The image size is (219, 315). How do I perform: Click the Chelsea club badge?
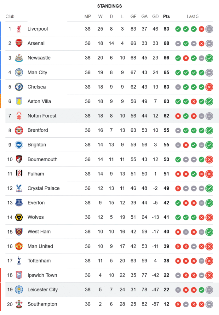point(19,87)
